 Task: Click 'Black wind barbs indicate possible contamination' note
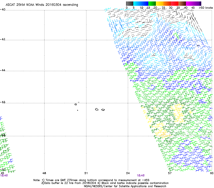click(134, 183)
